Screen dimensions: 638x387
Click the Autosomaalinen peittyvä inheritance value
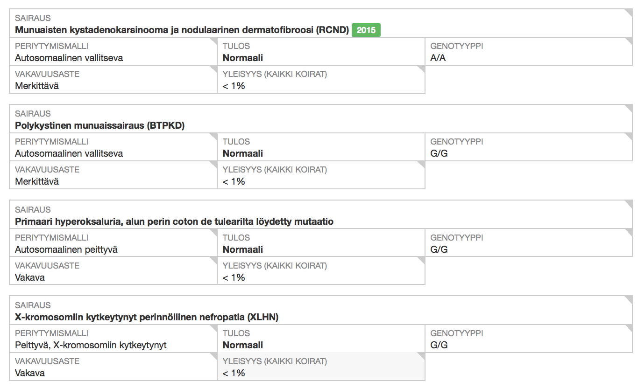(66, 250)
